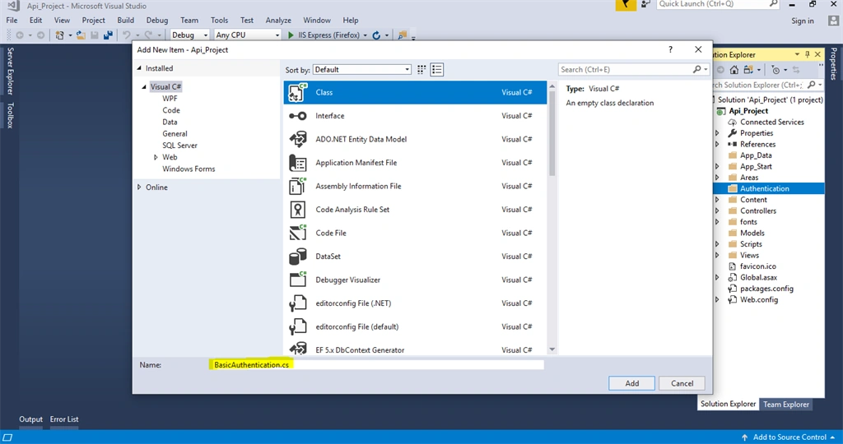Open the Project menu

pos(94,21)
